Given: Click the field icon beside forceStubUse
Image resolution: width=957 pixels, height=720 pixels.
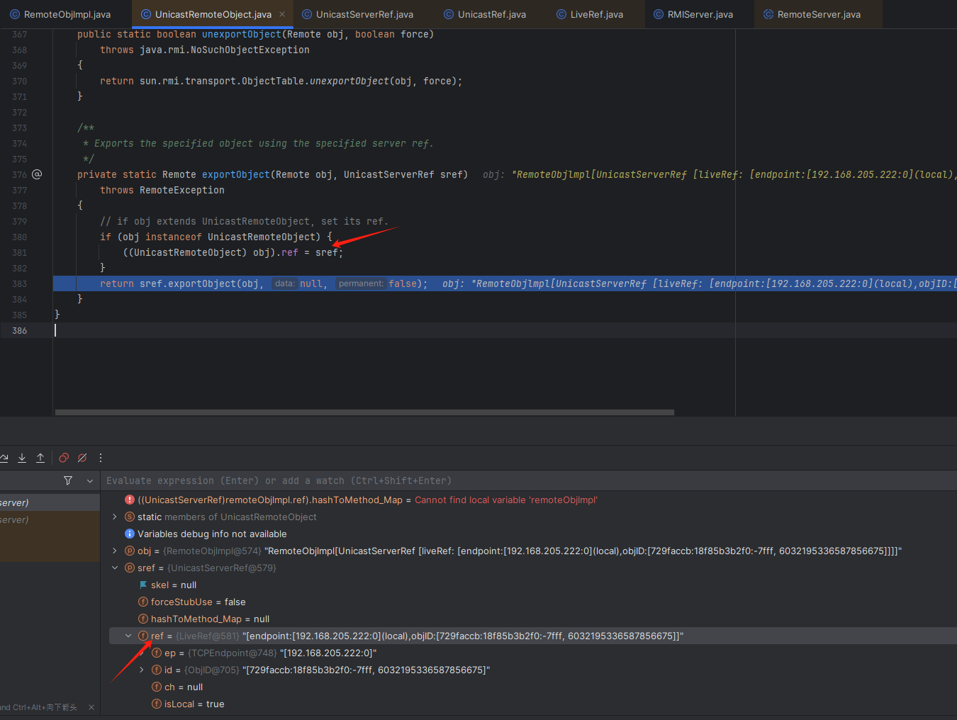Looking at the screenshot, I should point(143,602).
